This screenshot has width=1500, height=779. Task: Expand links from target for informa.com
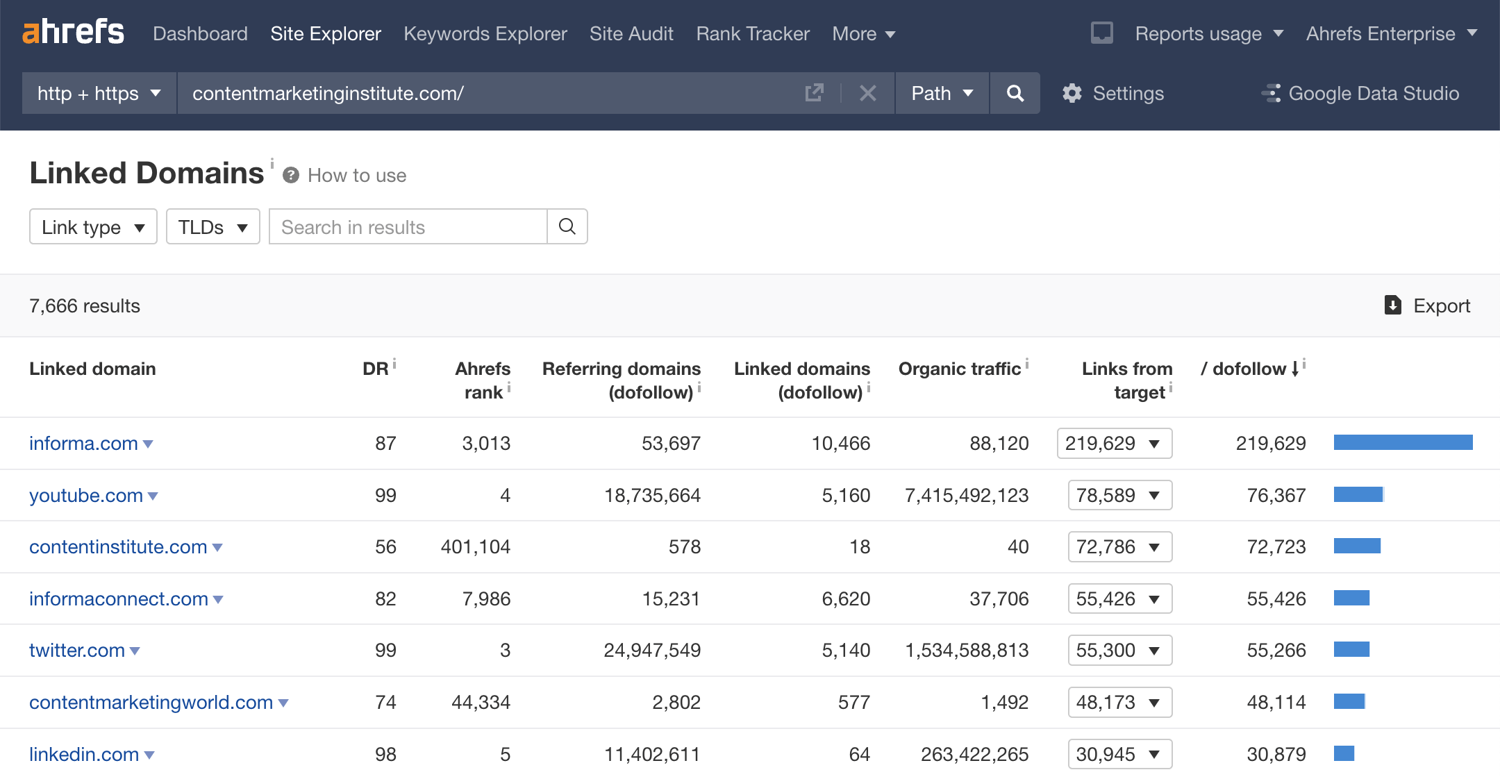1155,443
